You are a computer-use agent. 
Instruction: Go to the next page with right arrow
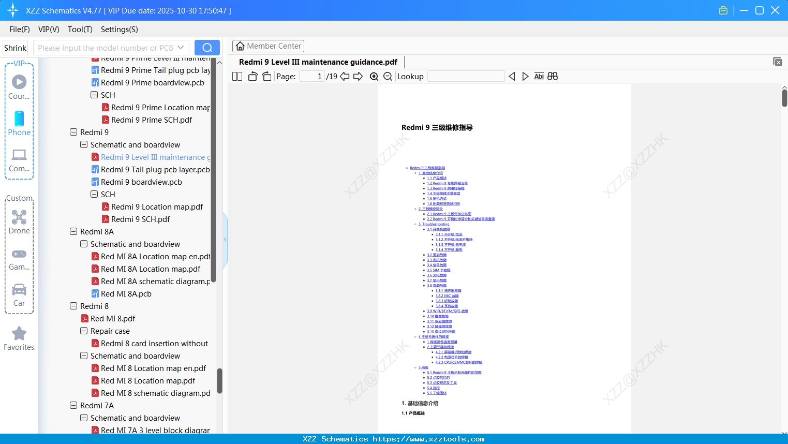click(358, 77)
